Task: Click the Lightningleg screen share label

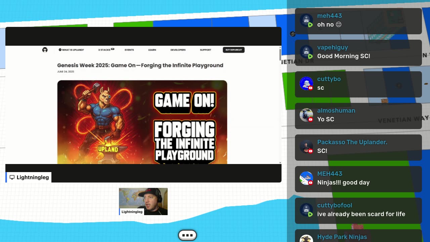Action: [x=29, y=177]
